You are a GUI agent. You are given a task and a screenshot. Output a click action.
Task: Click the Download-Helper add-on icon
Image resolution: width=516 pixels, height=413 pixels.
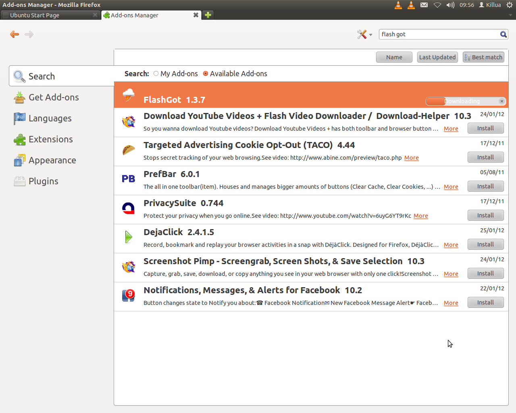pos(129,121)
